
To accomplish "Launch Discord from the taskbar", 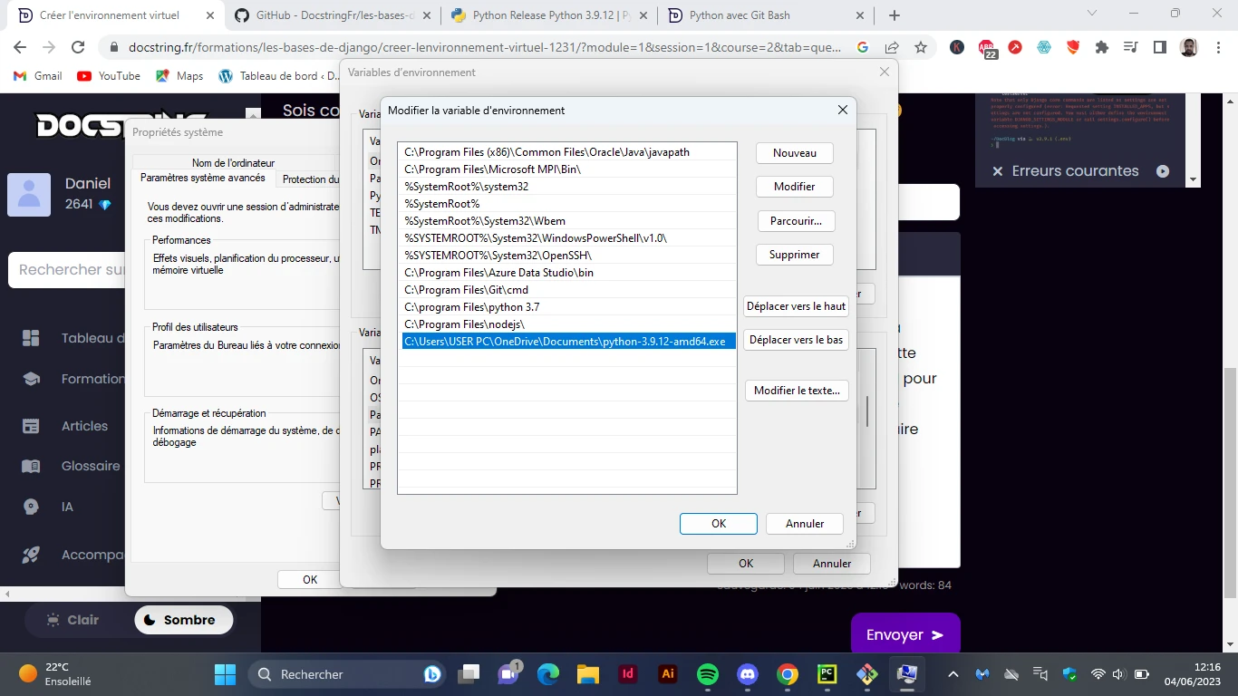I will (748, 674).
